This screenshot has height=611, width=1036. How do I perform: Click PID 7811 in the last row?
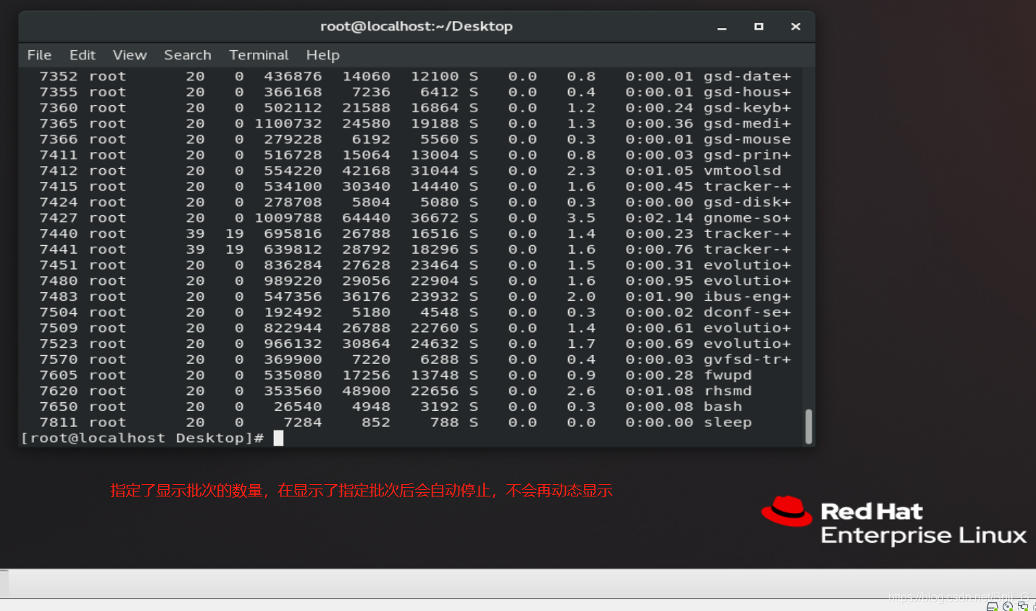59,423
